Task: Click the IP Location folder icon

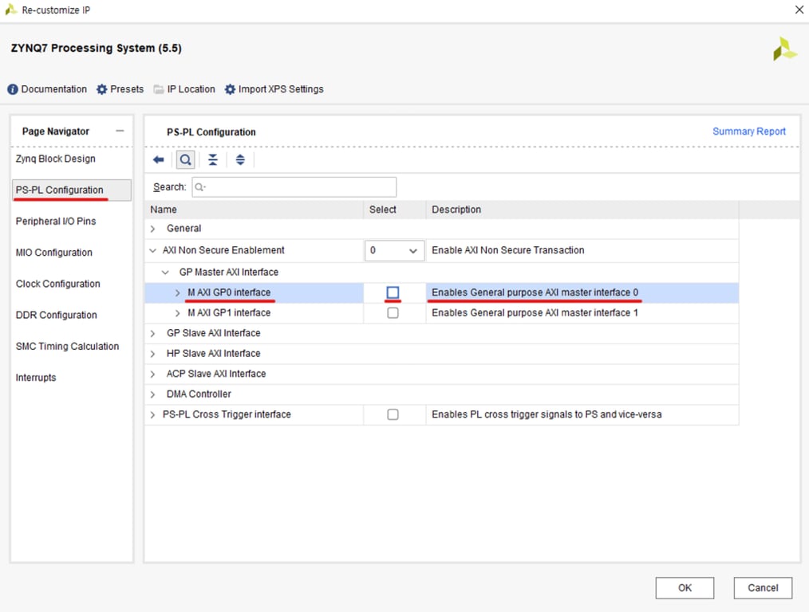Action: pos(159,89)
